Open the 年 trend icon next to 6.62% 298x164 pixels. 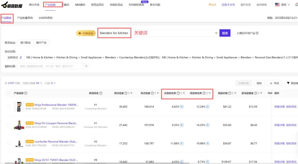tap(182, 106)
